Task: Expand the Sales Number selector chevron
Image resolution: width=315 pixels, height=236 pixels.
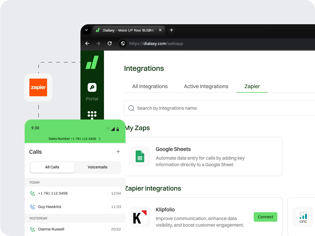Action: pos(100,139)
